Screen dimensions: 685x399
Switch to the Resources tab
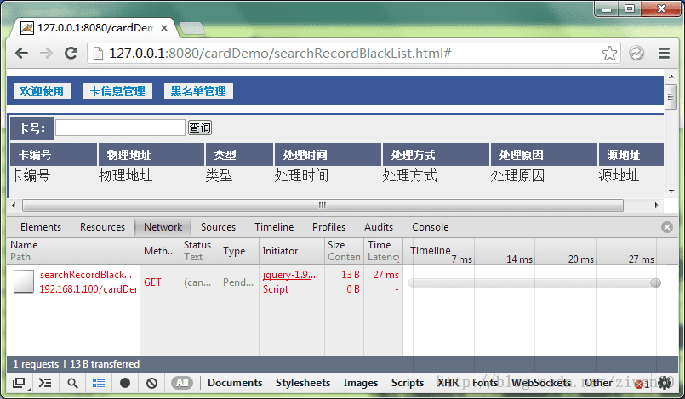point(102,227)
